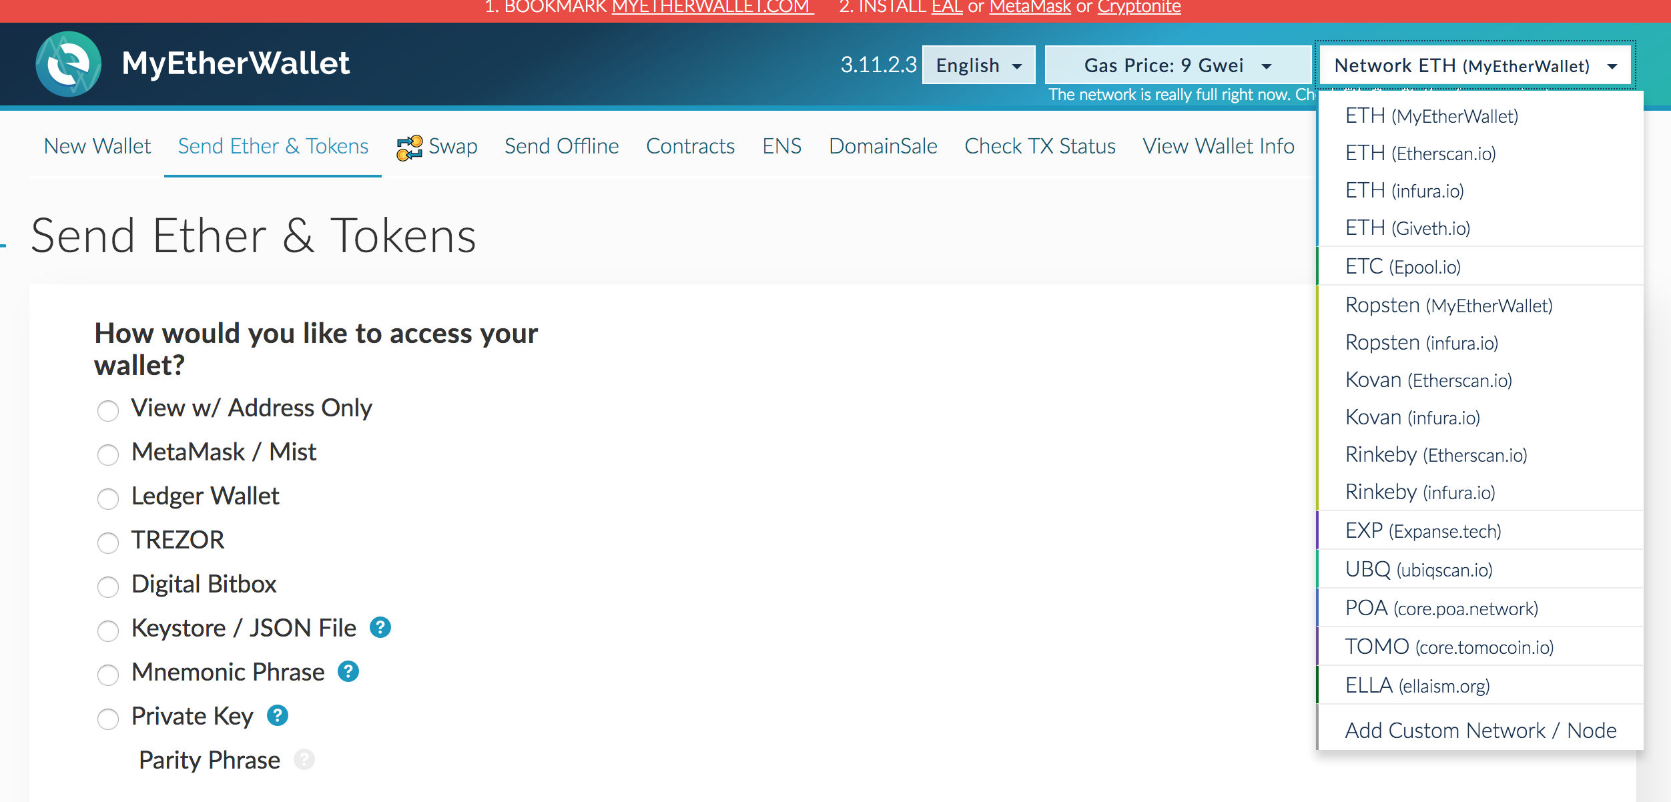Image resolution: width=1671 pixels, height=802 pixels.
Task: Click the Send Ether & Tokens heading
Action: coord(254,236)
